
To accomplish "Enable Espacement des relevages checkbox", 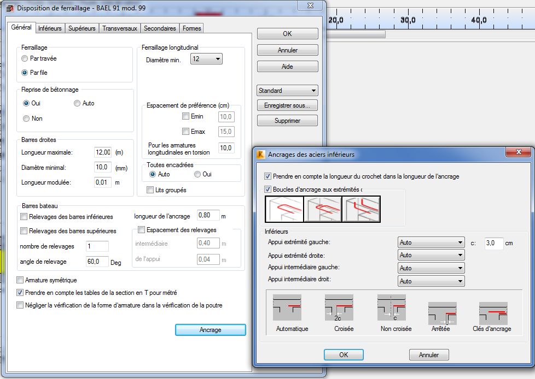I will [x=141, y=229].
